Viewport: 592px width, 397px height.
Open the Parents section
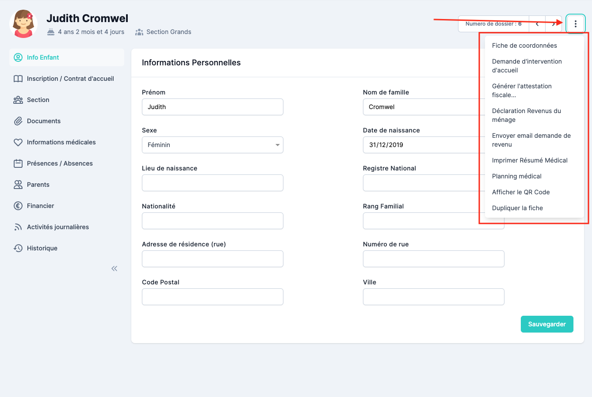coord(38,185)
